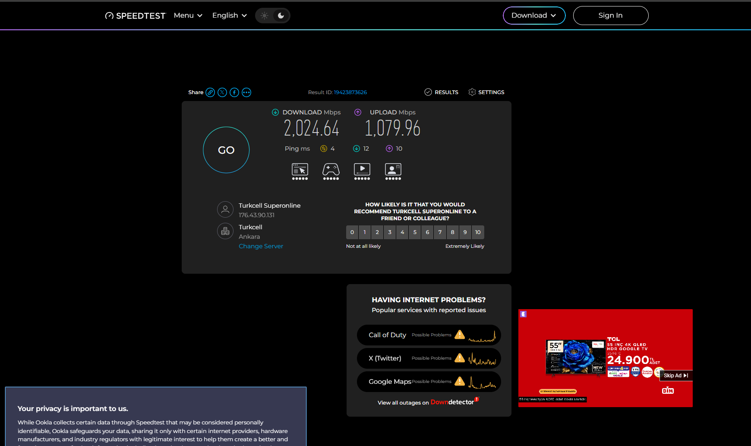Open the video streaming rating icon
The width and height of the screenshot is (751, 446).
(362, 171)
